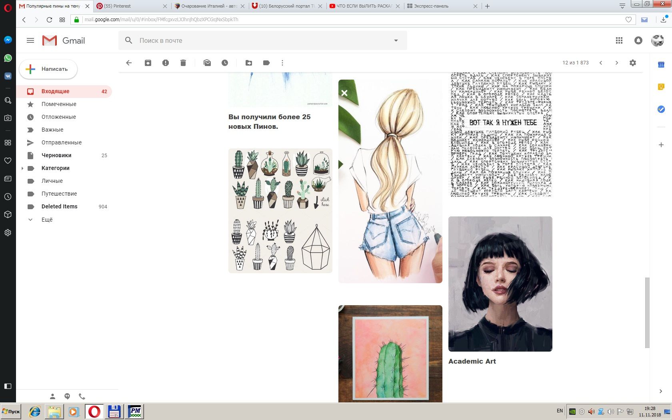Switch to the Pinterest tab

[128, 6]
